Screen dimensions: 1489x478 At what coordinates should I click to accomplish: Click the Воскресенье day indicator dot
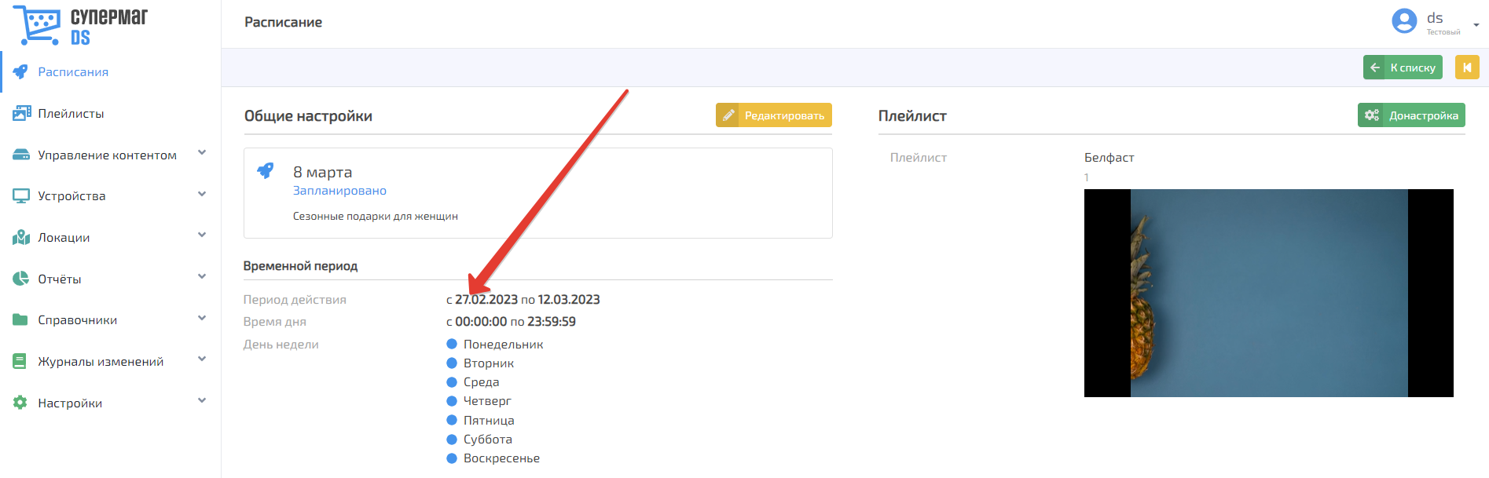pyautogui.click(x=452, y=458)
